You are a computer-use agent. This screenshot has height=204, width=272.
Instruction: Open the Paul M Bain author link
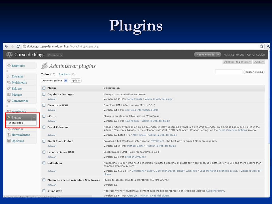click(132, 121)
